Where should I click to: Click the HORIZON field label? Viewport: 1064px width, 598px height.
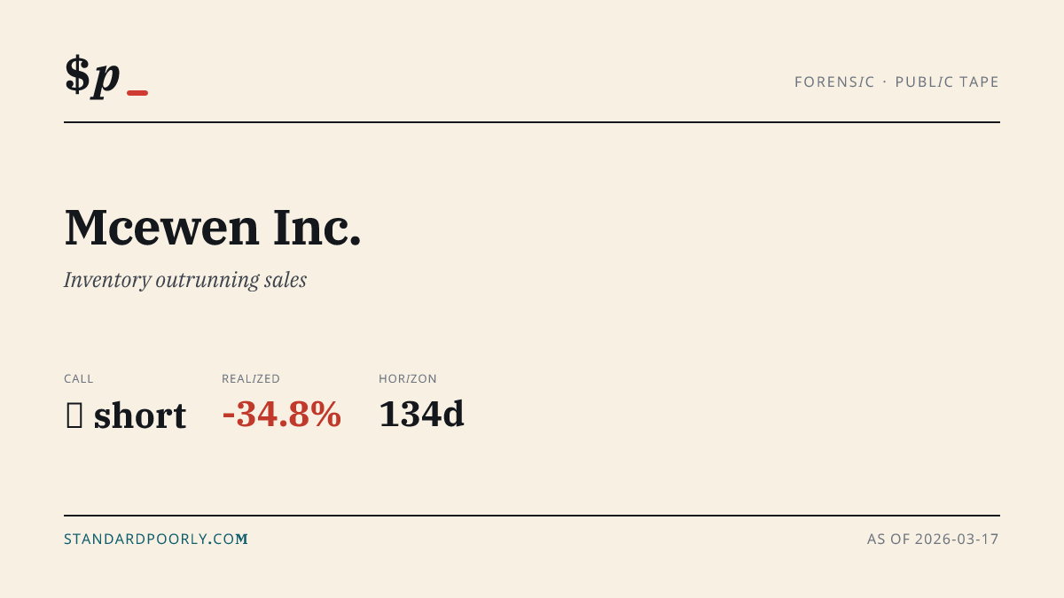(408, 379)
